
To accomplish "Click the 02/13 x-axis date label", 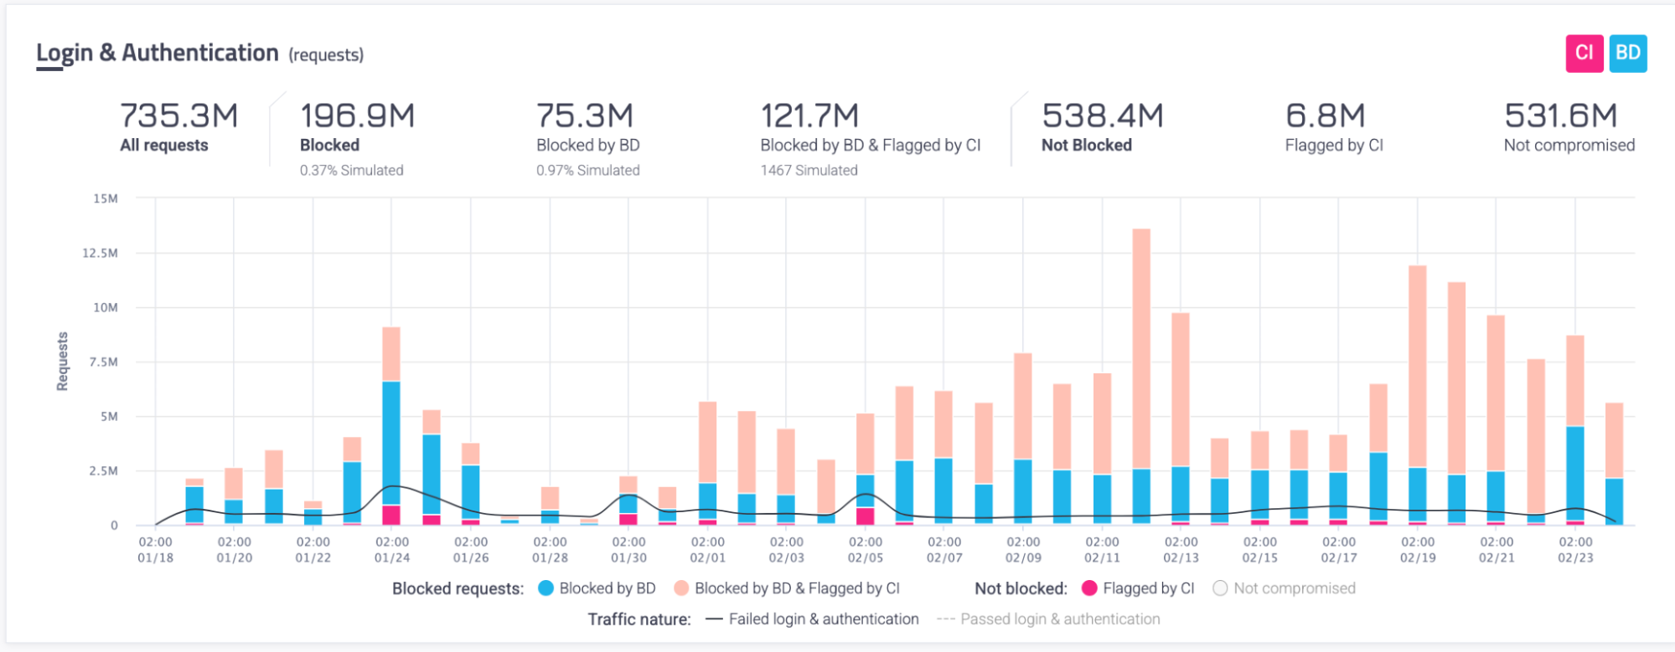I will tap(1181, 550).
